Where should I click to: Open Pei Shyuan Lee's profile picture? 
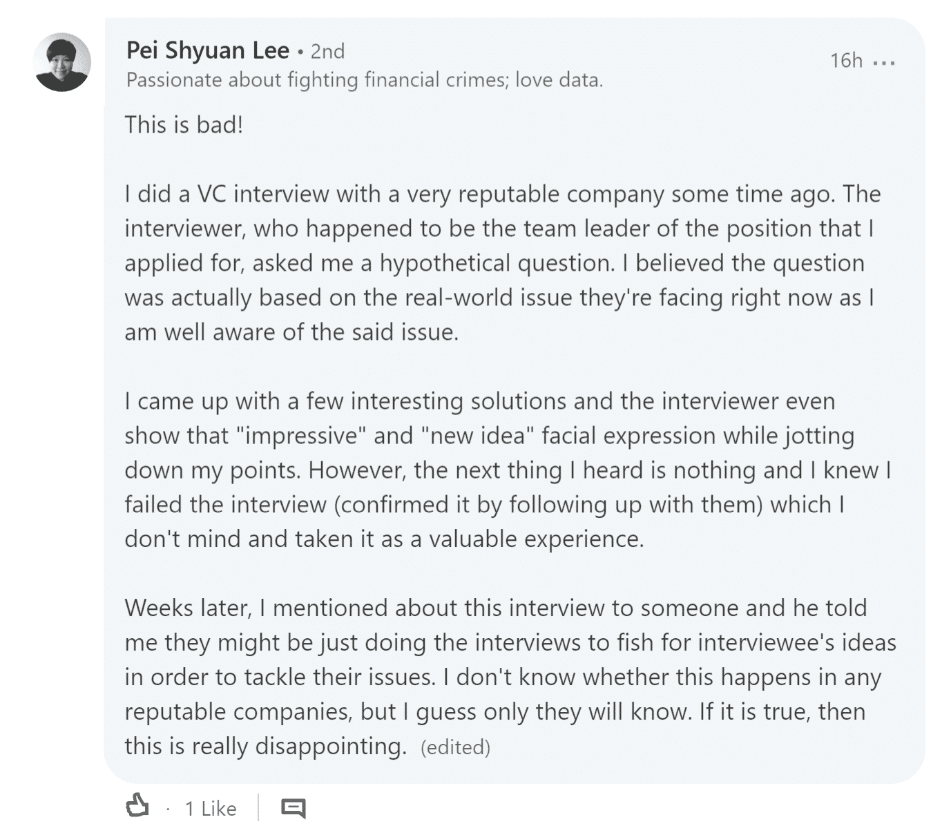[63, 62]
